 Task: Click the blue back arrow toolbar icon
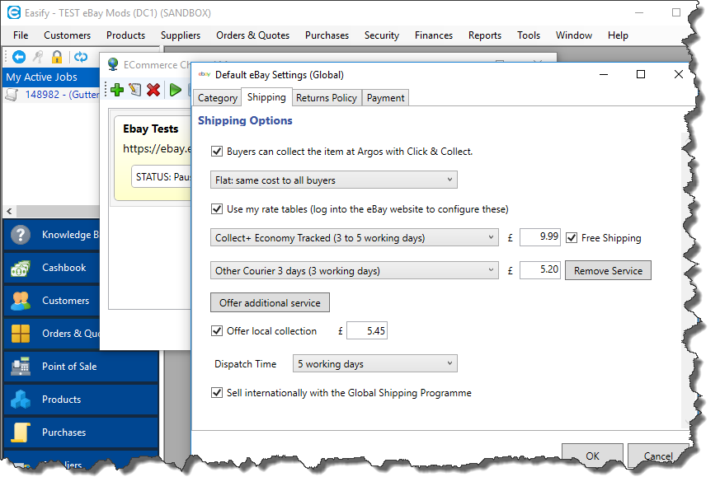click(19, 57)
